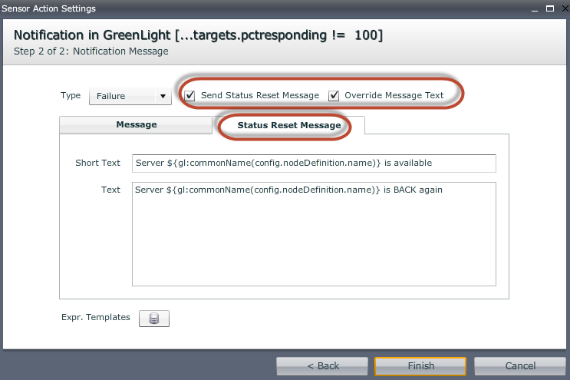Focus the Short Text input field
The height and width of the screenshot is (380, 570).
pos(313,164)
